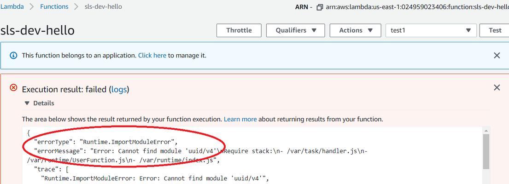This screenshot has width=509, height=184.
Task: Dismiss the application info banner
Action: click(497, 55)
